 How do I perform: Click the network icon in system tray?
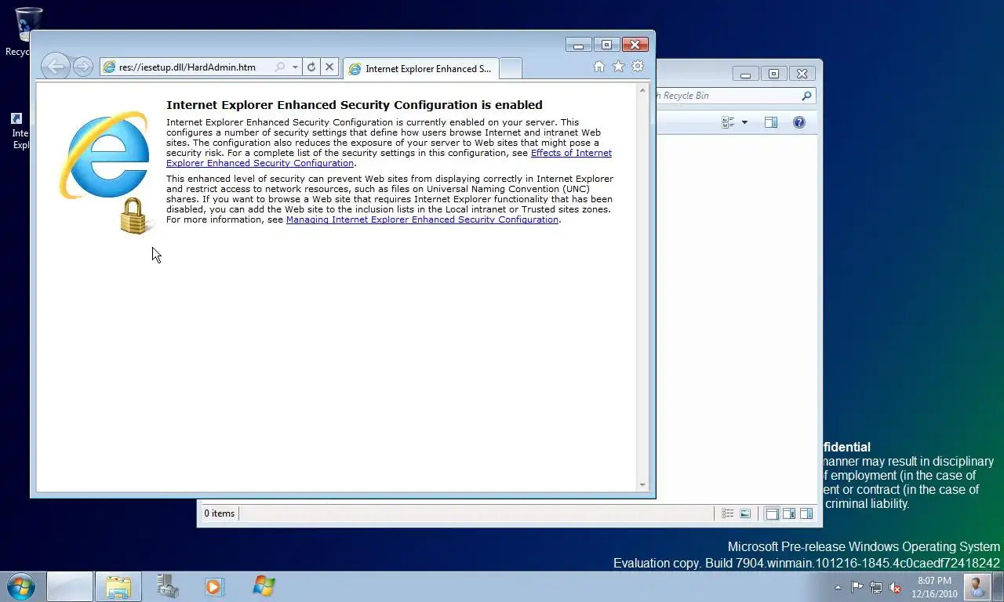click(x=876, y=587)
